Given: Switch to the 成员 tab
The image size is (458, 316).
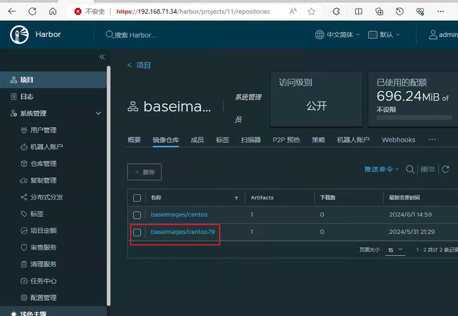Looking at the screenshot, I should [x=197, y=140].
